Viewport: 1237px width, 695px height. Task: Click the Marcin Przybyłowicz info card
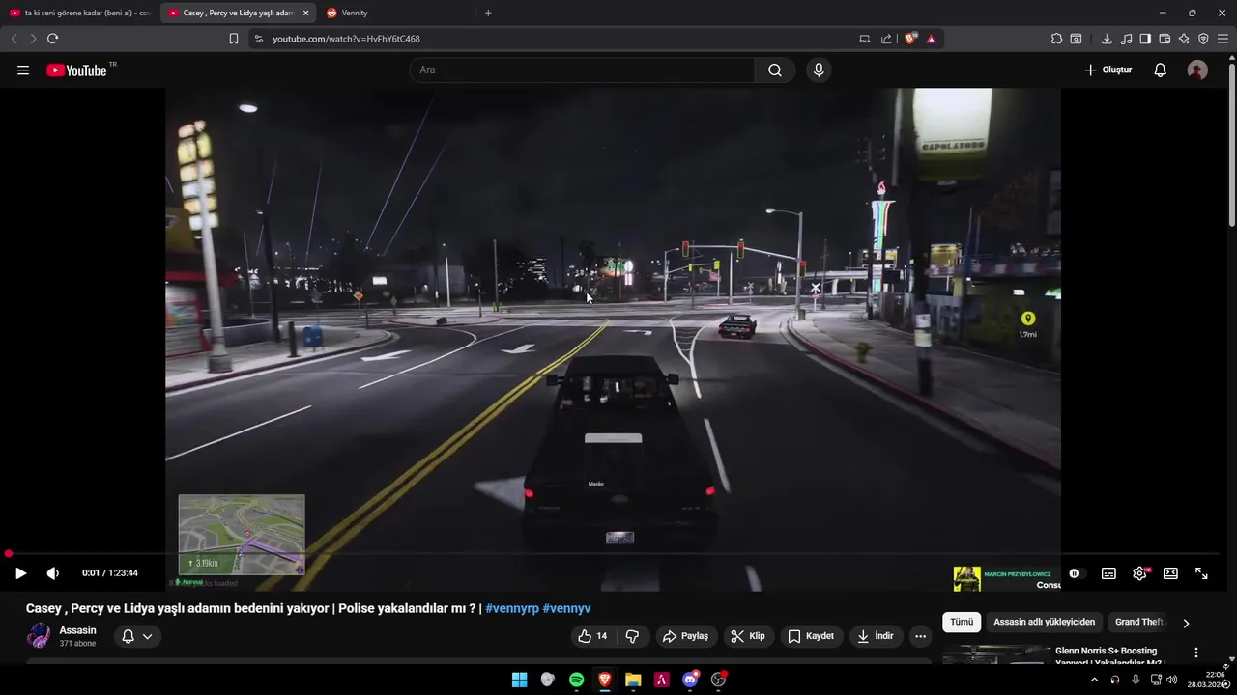(x=1007, y=578)
